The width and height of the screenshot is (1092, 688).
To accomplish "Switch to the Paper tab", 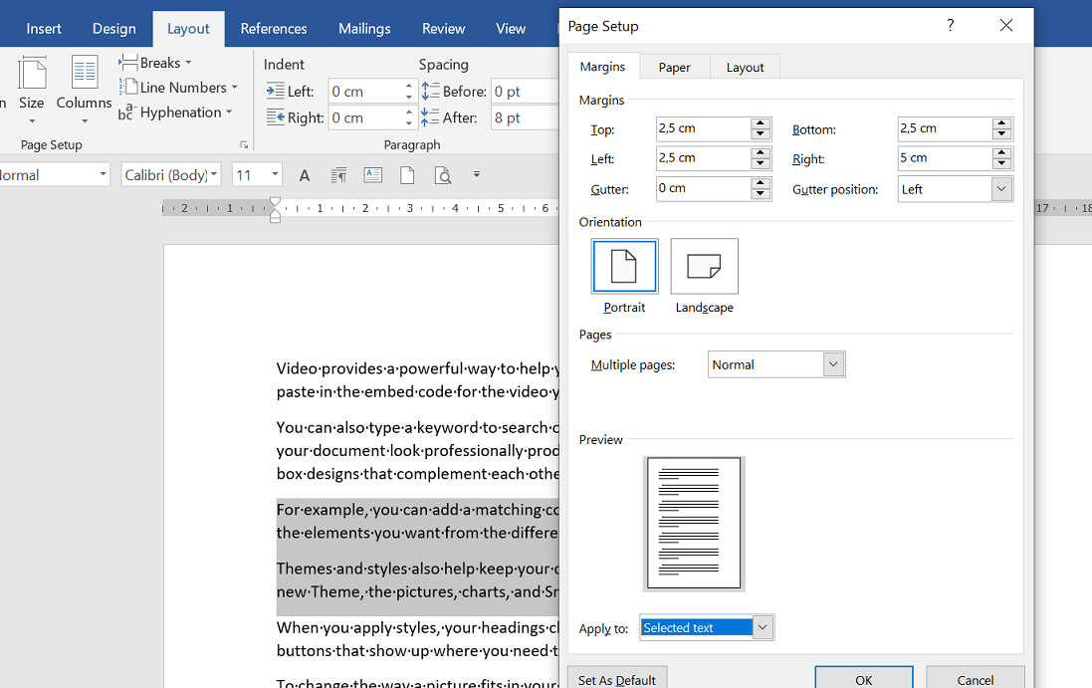I will [674, 67].
